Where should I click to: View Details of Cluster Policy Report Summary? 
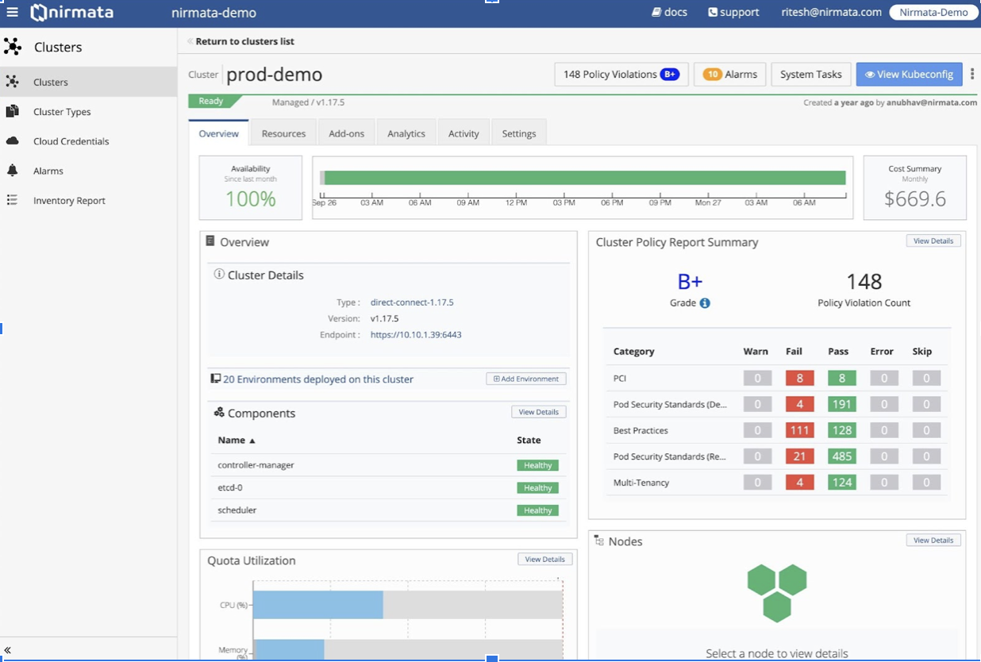point(933,241)
